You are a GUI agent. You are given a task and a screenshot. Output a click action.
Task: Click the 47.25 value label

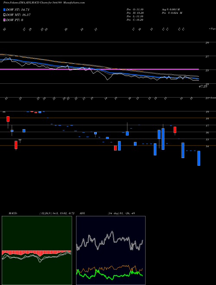203,87
